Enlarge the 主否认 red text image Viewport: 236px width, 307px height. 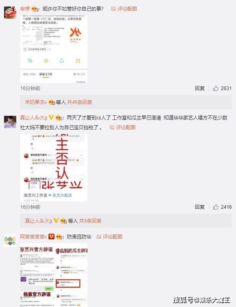click(x=54, y=168)
